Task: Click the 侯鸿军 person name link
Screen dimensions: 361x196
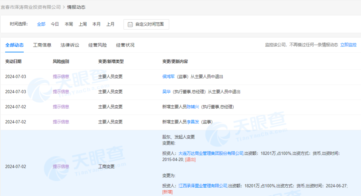Action: [x=168, y=76]
